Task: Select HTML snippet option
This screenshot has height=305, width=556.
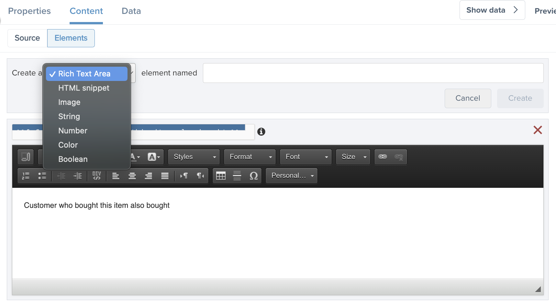Action: tap(87, 88)
